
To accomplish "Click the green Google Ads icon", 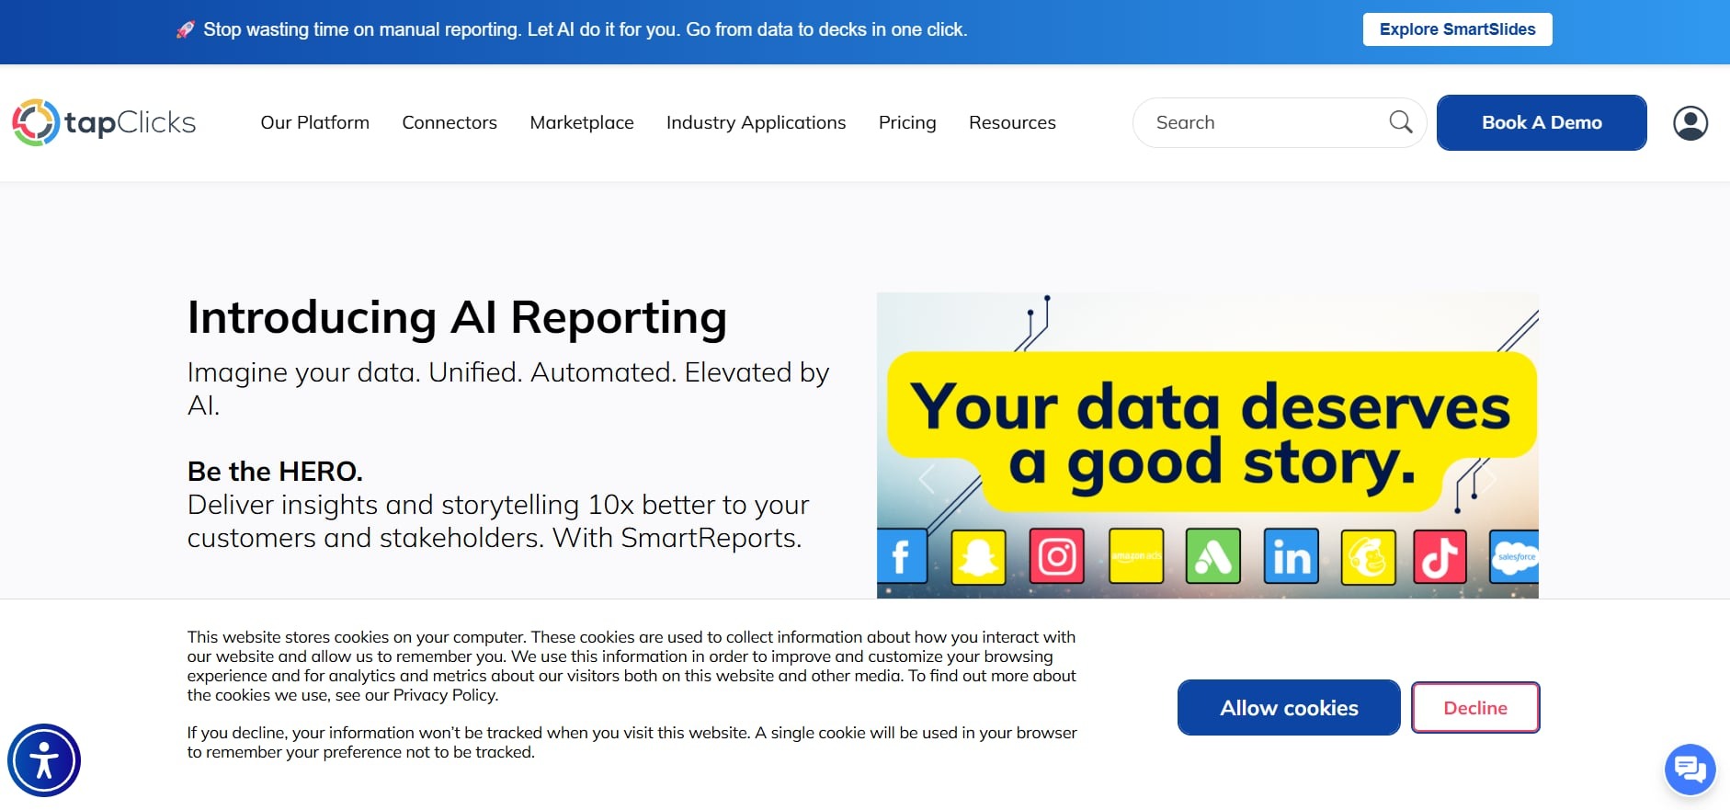I will point(1213,556).
